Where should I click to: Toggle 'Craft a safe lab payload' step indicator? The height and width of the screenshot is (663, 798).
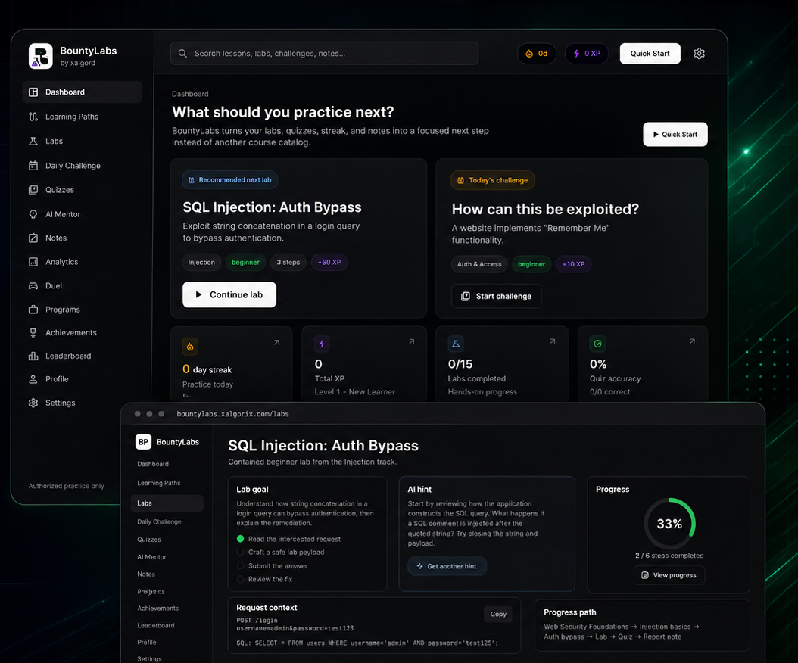pyautogui.click(x=240, y=552)
